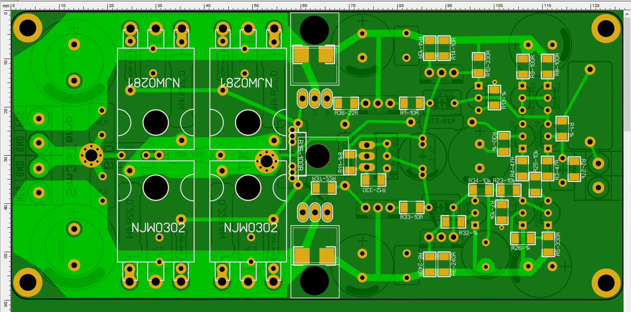Select the R3-47R resistor label
This screenshot has width=631, height=312.
pos(557,170)
